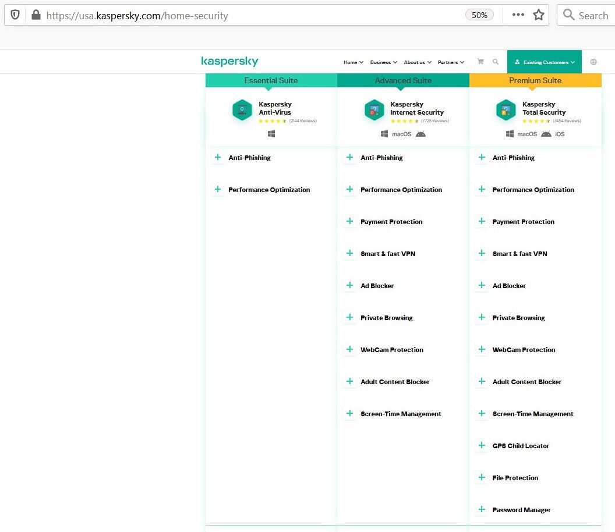Click the Kaspersky Total Security product icon
The height and width of the screenshot is (532, 615).
point(506,110)
